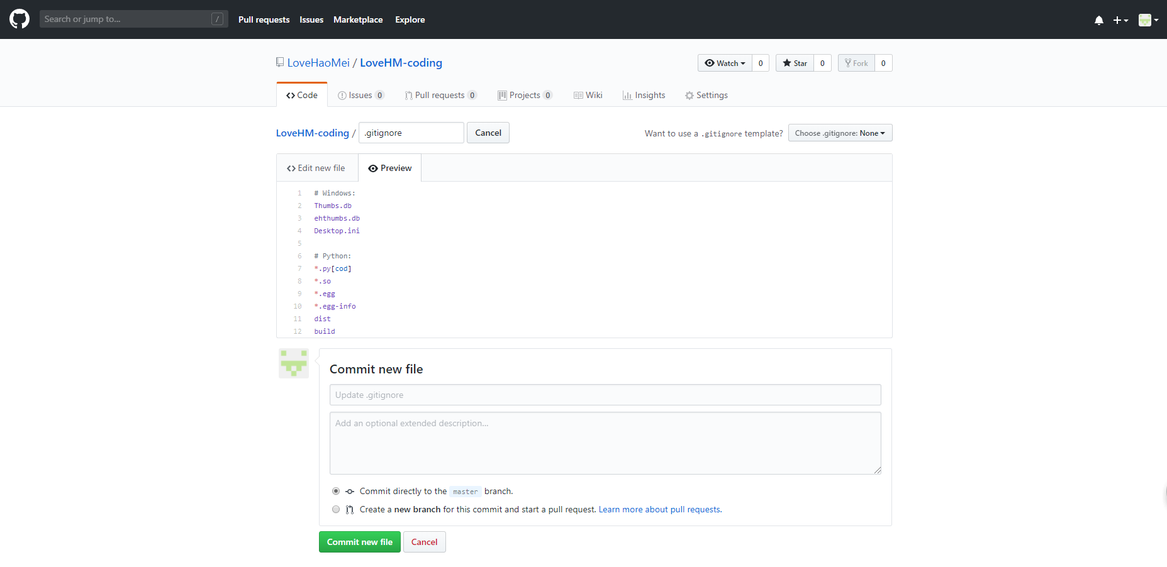Open the Projects tab

click(525, 95)
